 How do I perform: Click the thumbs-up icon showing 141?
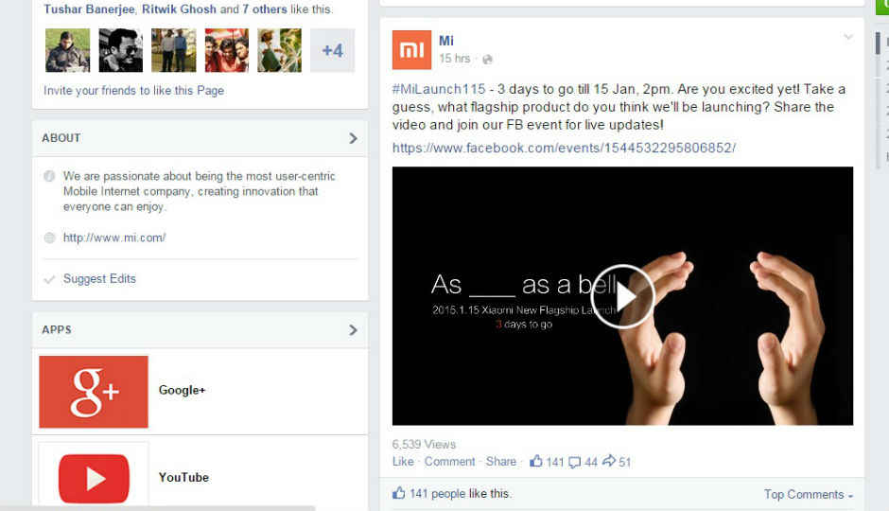tap(536, 461)
